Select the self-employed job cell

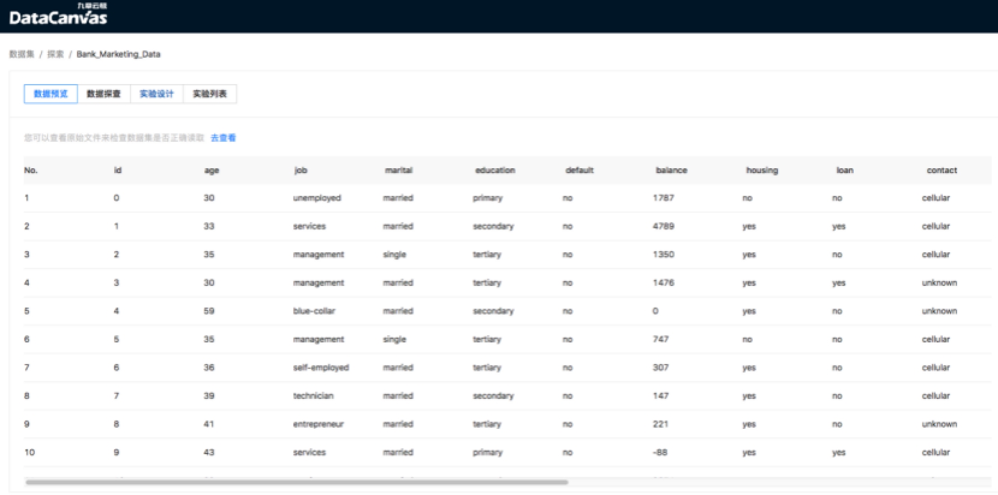[321, 368]
